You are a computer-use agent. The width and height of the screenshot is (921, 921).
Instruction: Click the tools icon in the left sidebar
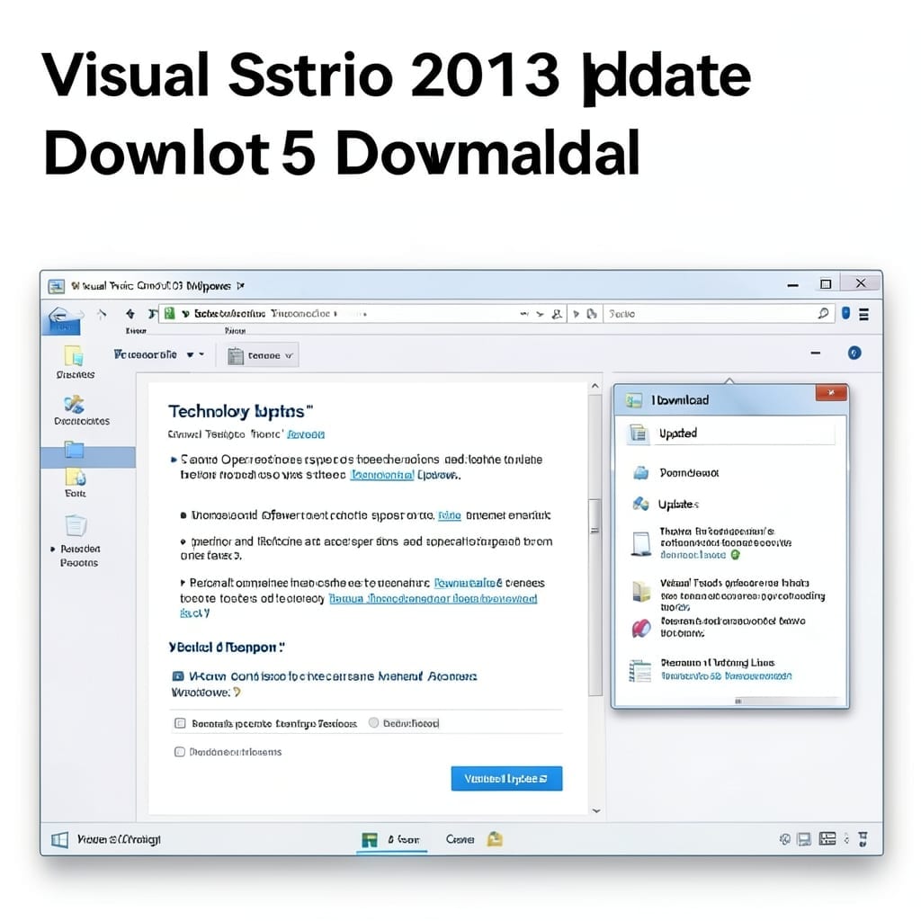(x=75, y=404)
